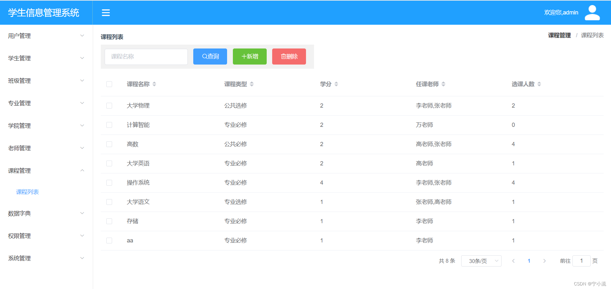Click the green 新增 add button
Viewport: 611px width, 289px height.
coord(250,57)
